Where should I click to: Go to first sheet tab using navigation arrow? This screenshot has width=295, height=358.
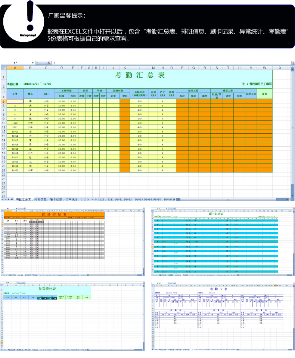[3, 199]
